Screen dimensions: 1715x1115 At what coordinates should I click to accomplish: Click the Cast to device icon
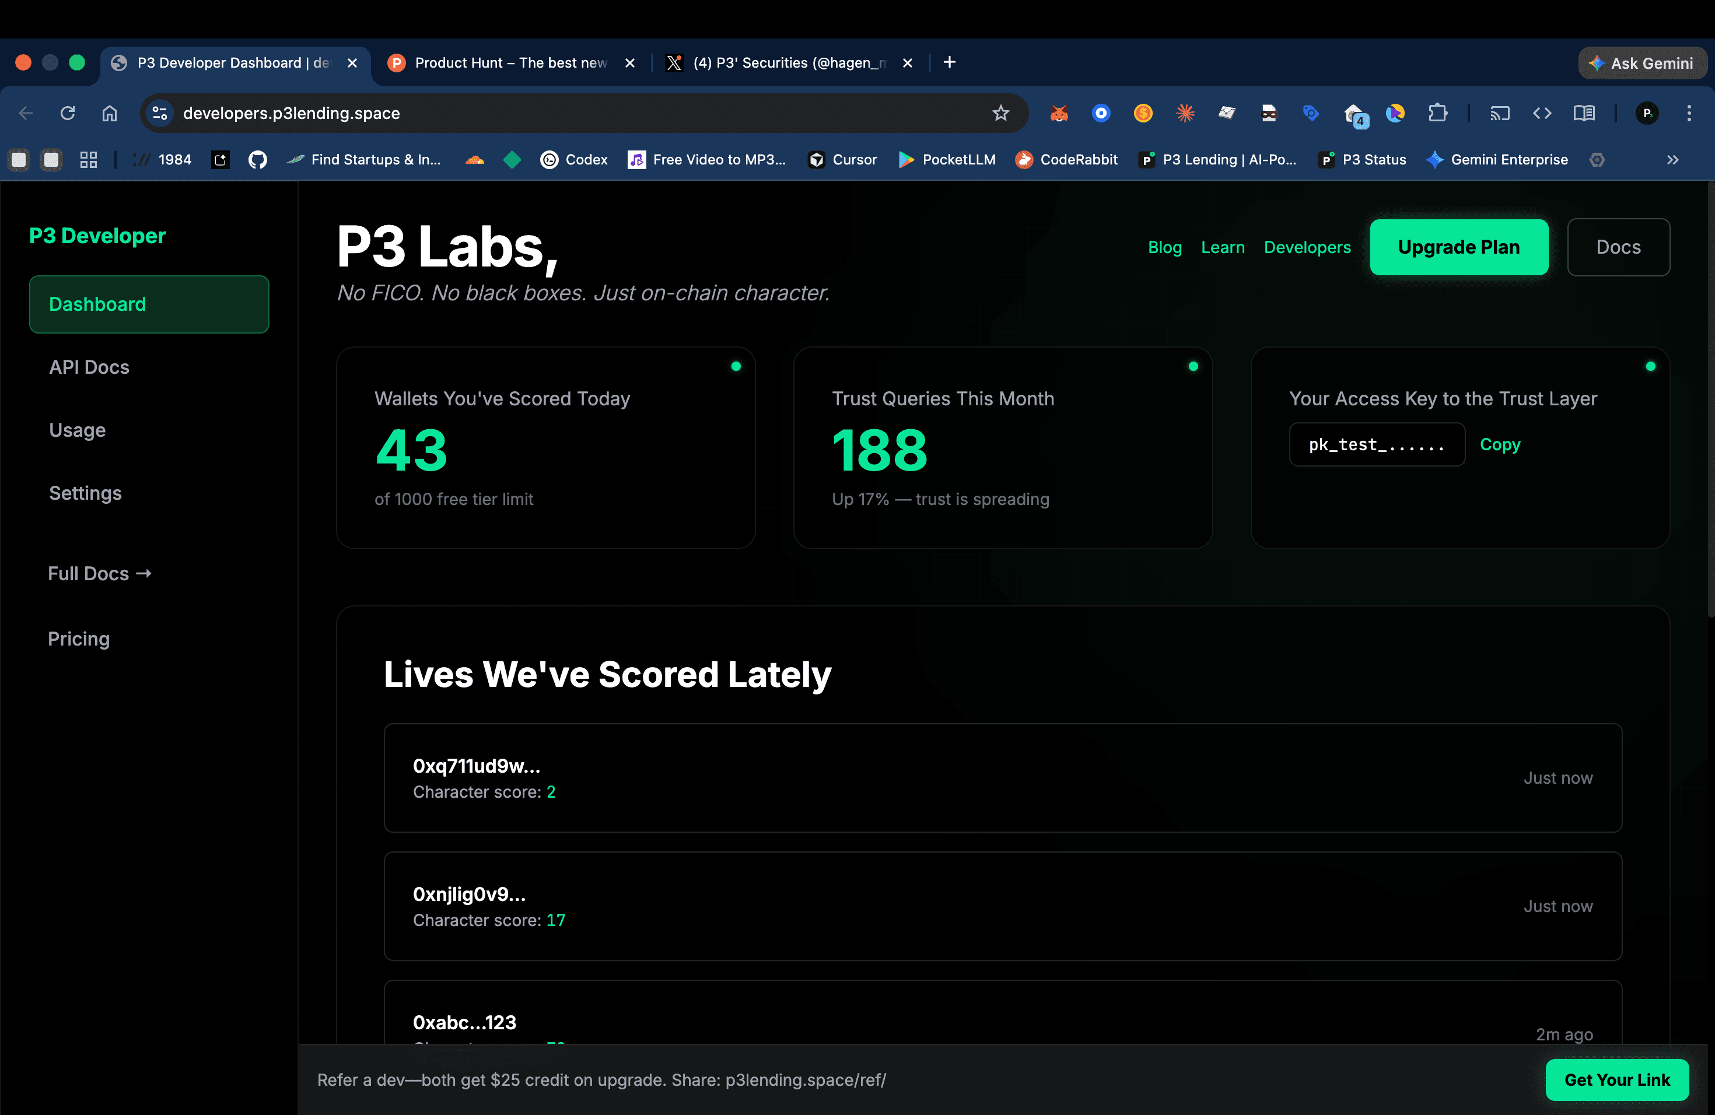(x=1500, y=113)
